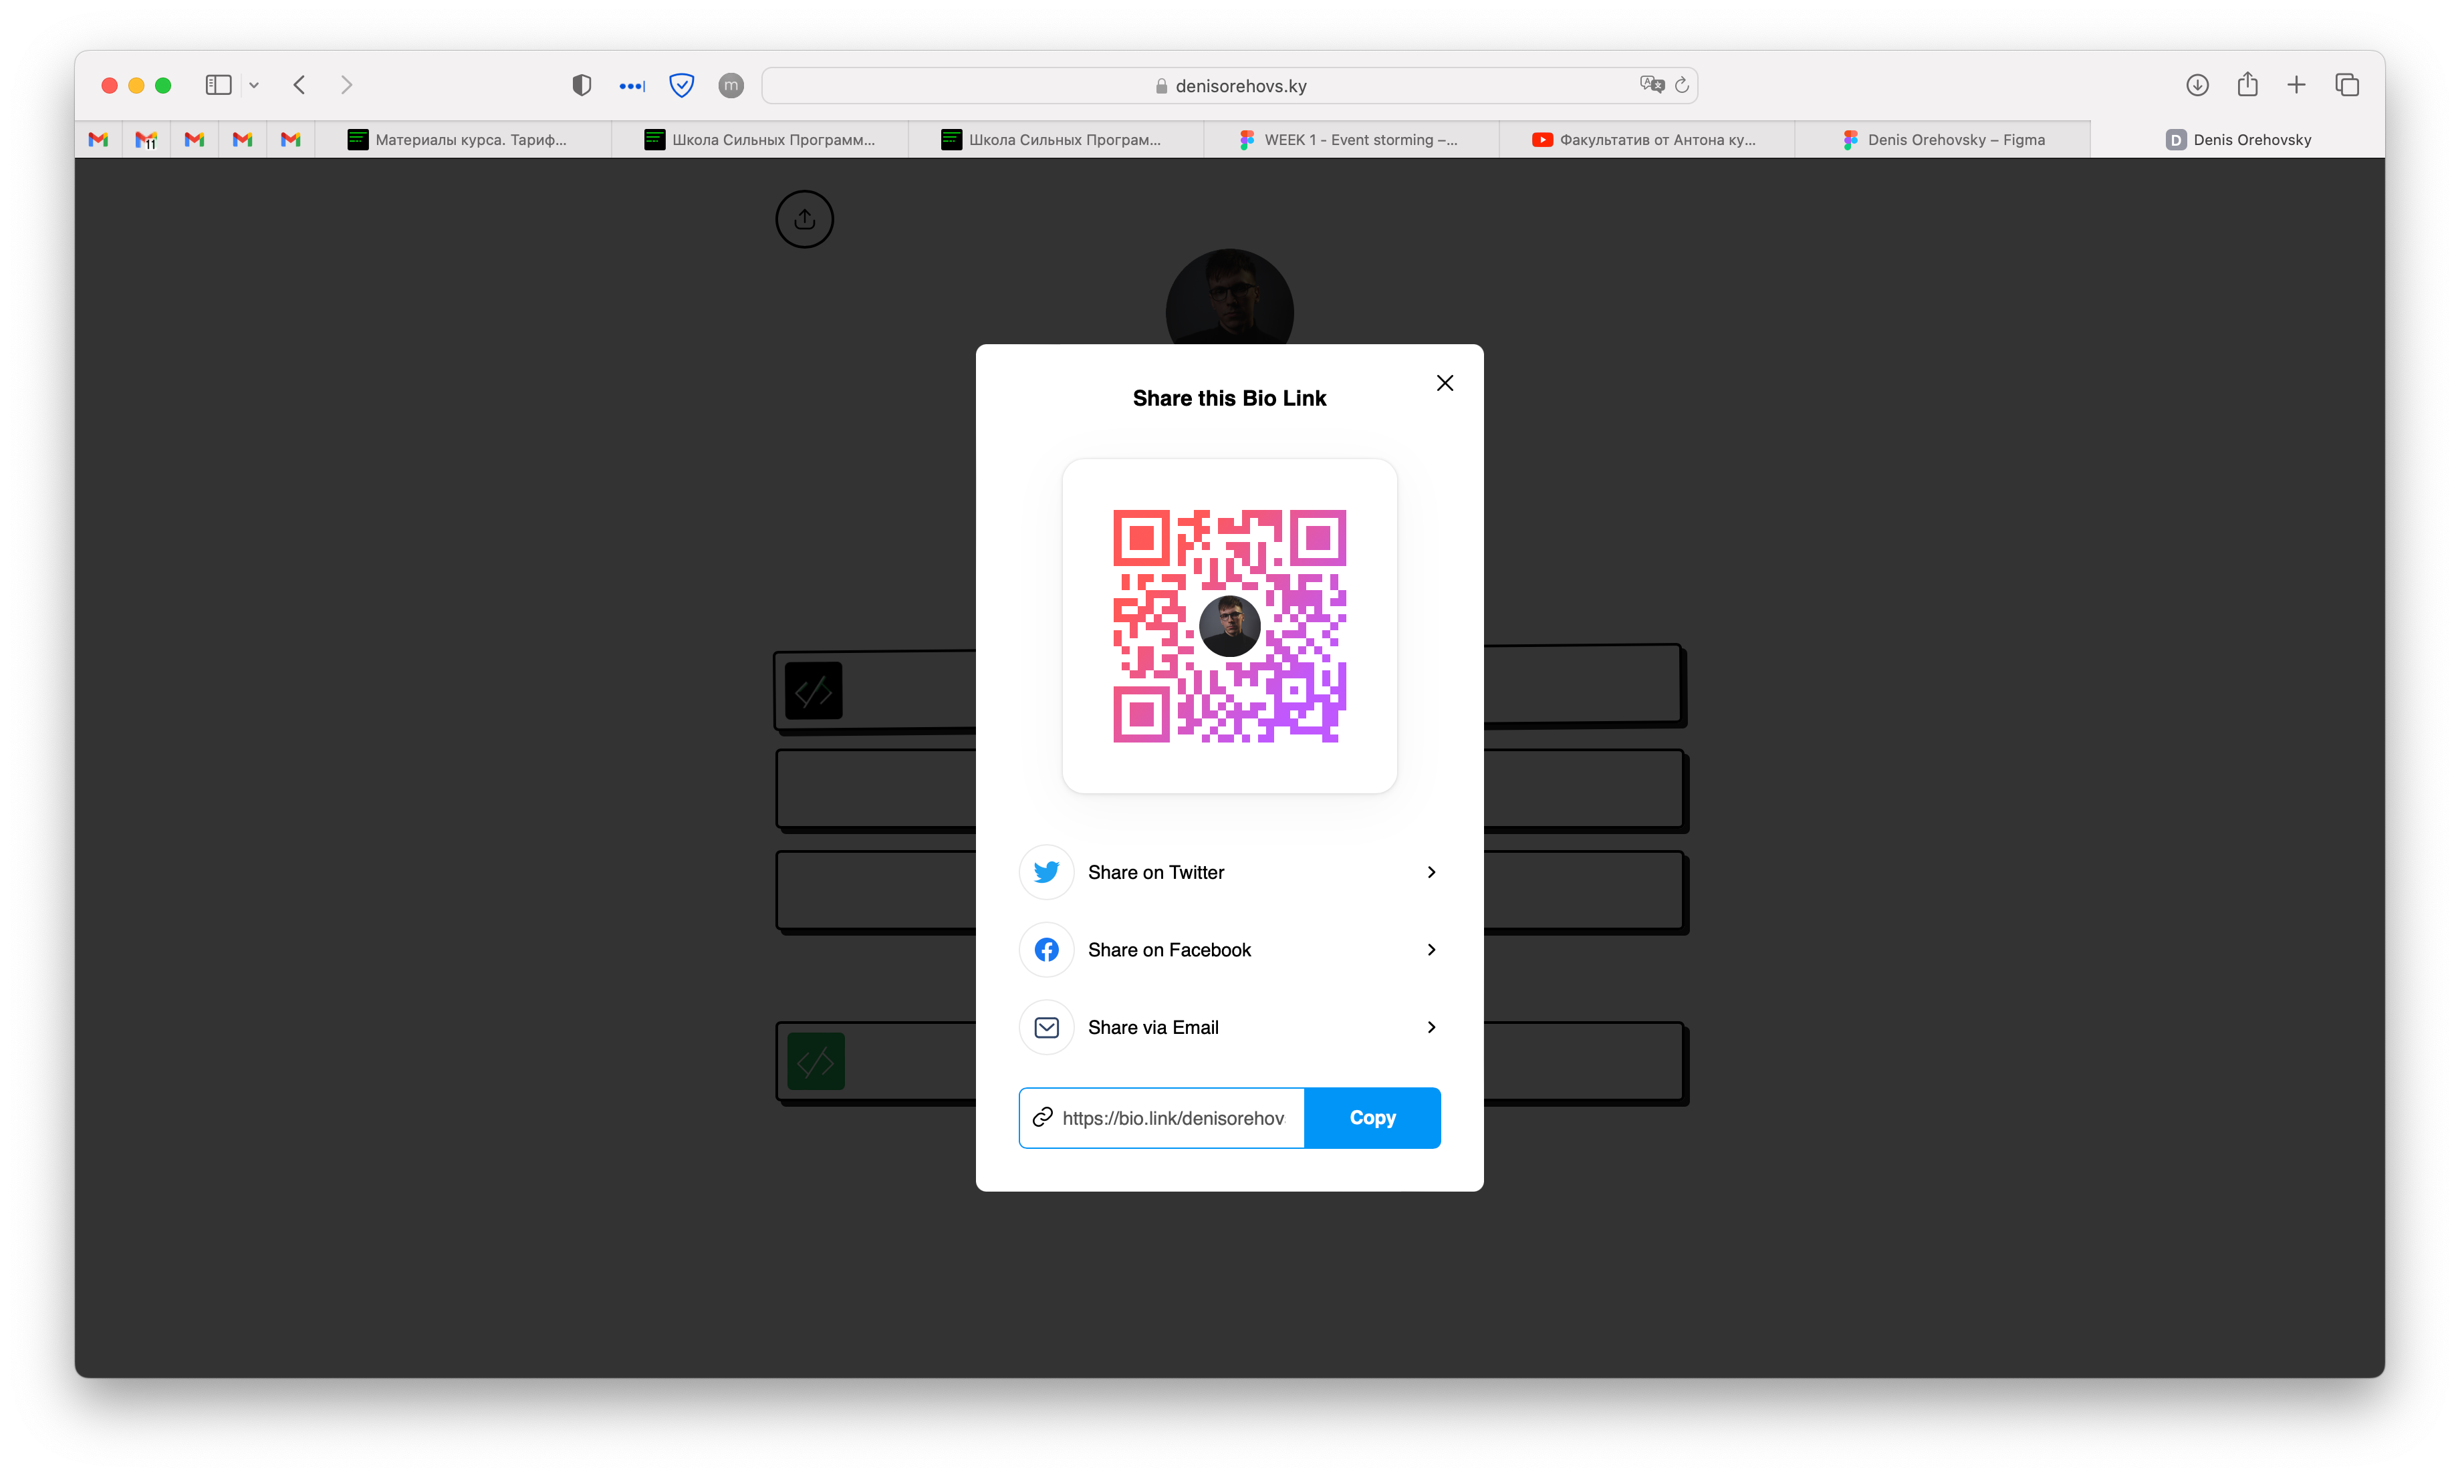Click the green code icon on bottom card
This screenshot has width=2460, height=1477.
click(x=816, y=1061)
